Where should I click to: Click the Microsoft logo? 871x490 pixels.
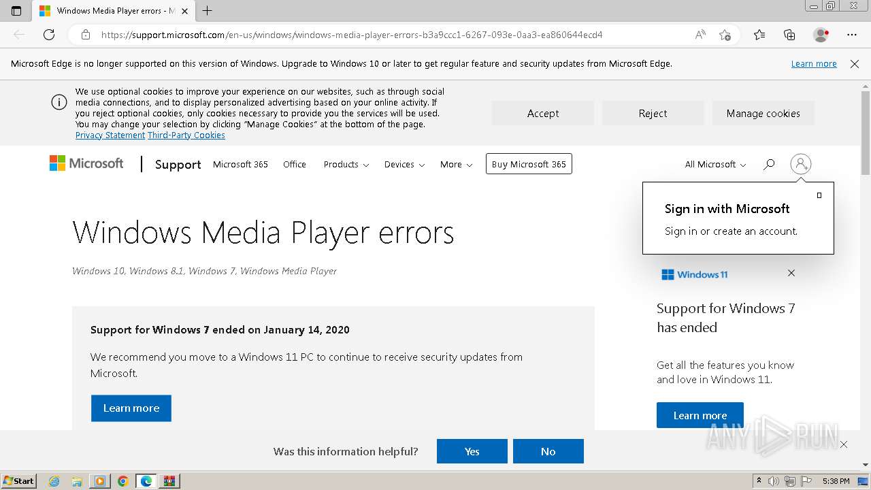(86, 163)
